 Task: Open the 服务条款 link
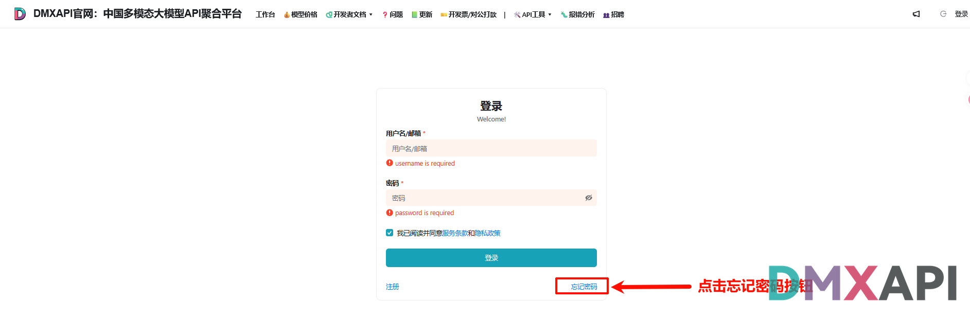click(455, 233)
